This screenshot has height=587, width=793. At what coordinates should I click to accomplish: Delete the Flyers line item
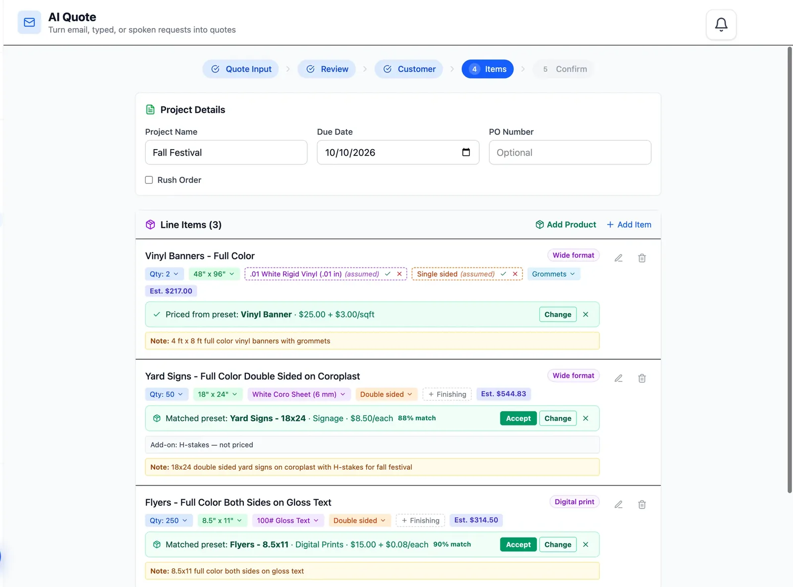642,505
